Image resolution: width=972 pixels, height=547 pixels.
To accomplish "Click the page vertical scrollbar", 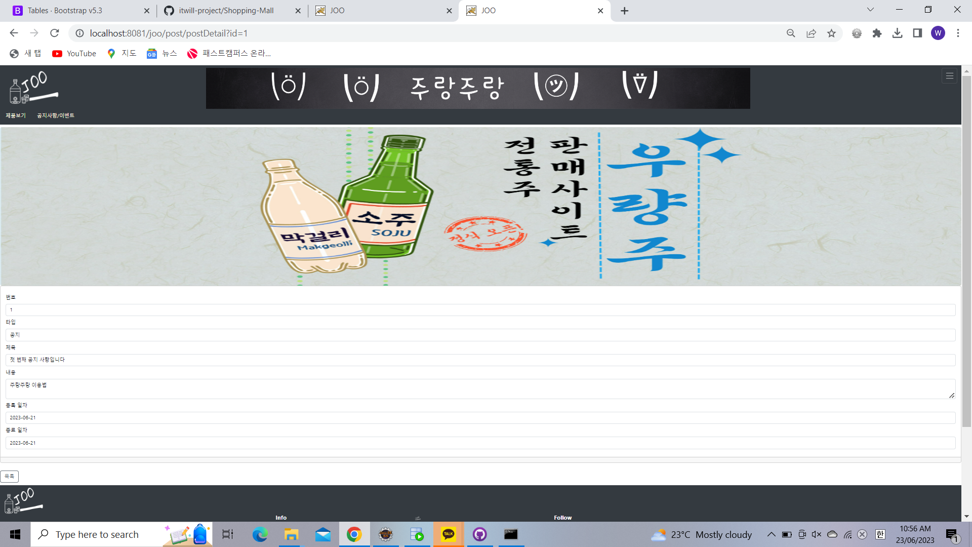I will [966, 253].
